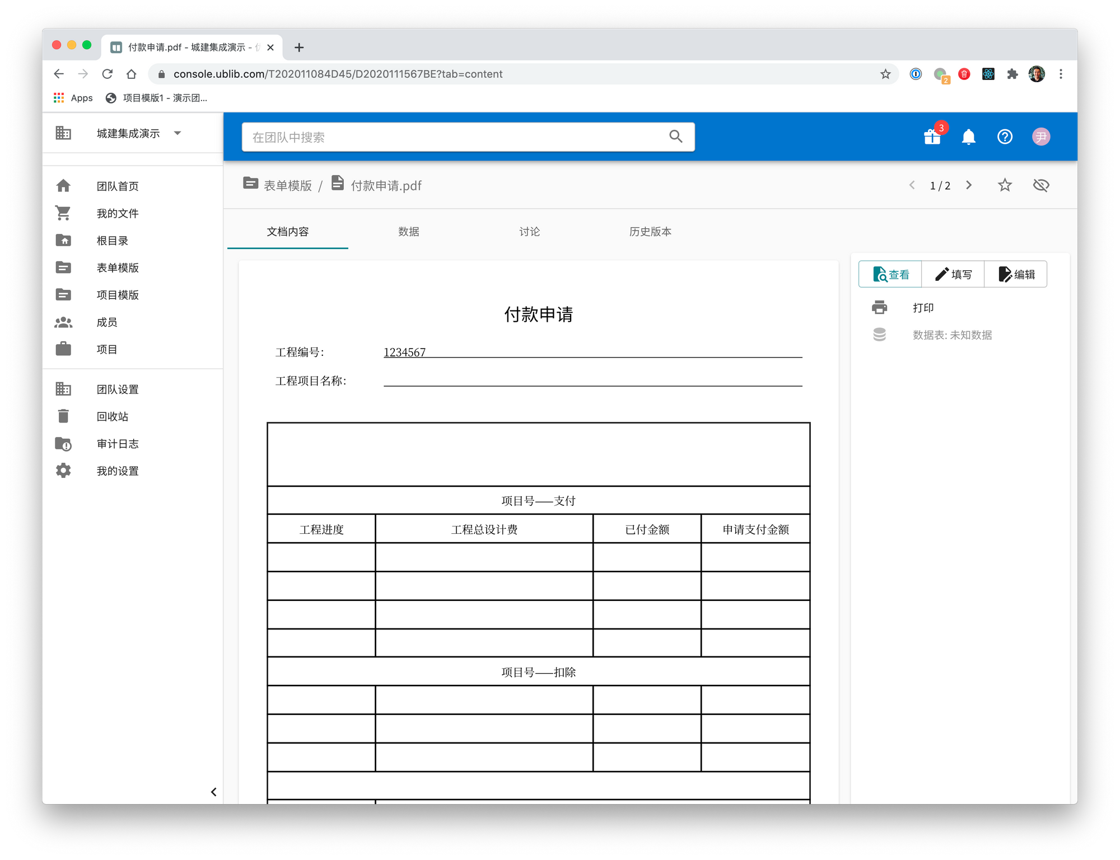Click the notification bell icon
Screen dimensions: 1120x860
(x=968, y=137)
